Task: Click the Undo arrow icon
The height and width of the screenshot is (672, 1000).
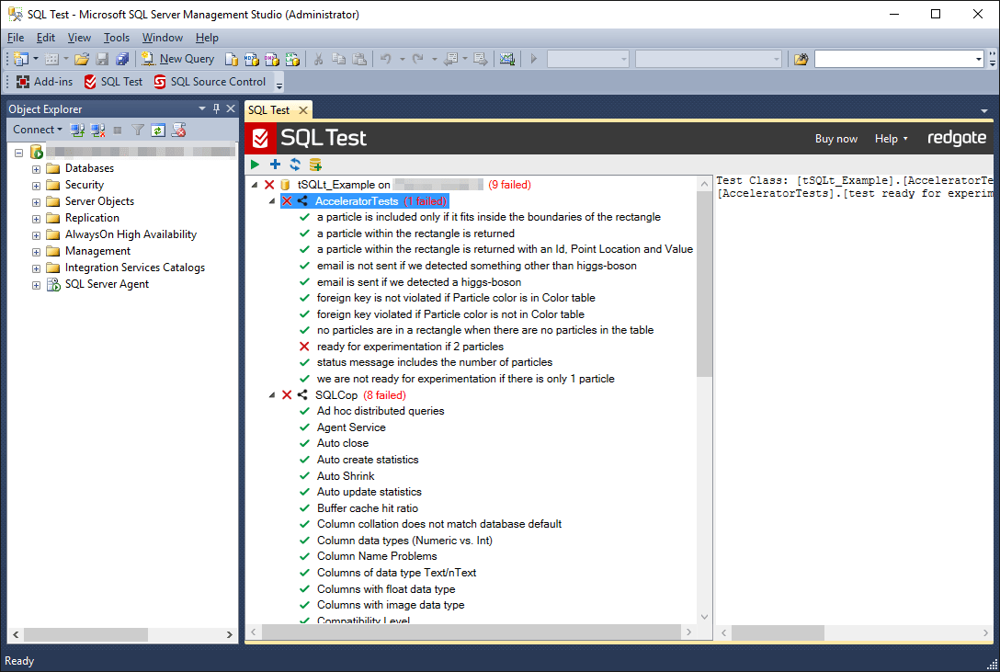Action: (x=385, y=59)
